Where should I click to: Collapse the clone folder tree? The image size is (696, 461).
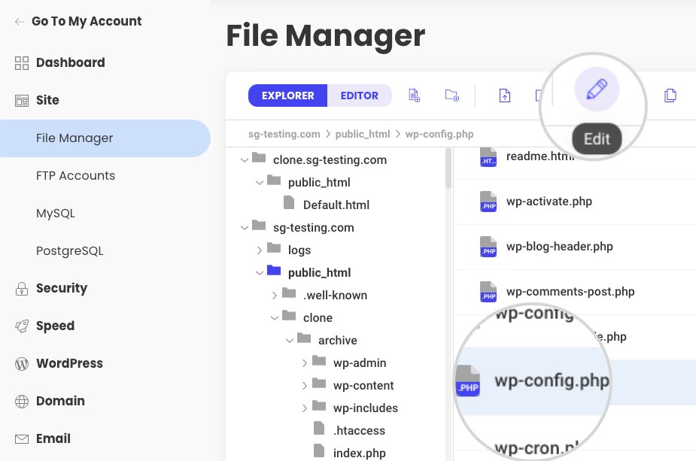[x=274, y=317]
